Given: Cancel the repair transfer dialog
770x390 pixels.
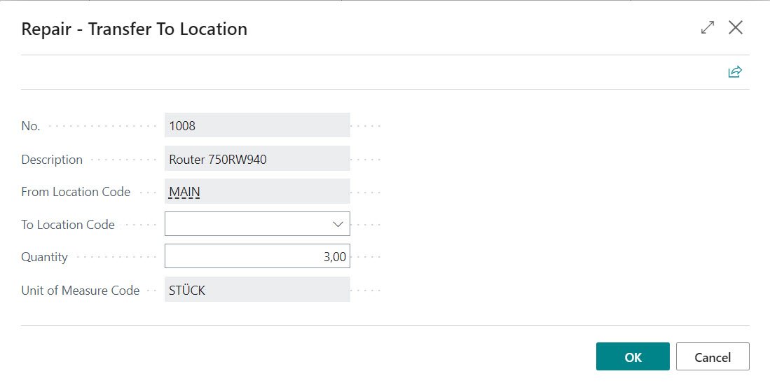Looking at the screenshot, I should tap(713, 356).
